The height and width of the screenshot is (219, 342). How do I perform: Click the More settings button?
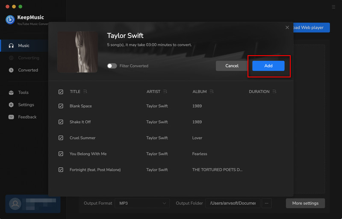(305, 203)
